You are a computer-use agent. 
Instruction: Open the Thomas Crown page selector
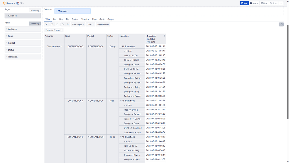pyautogui.click(x=54, y=30)
